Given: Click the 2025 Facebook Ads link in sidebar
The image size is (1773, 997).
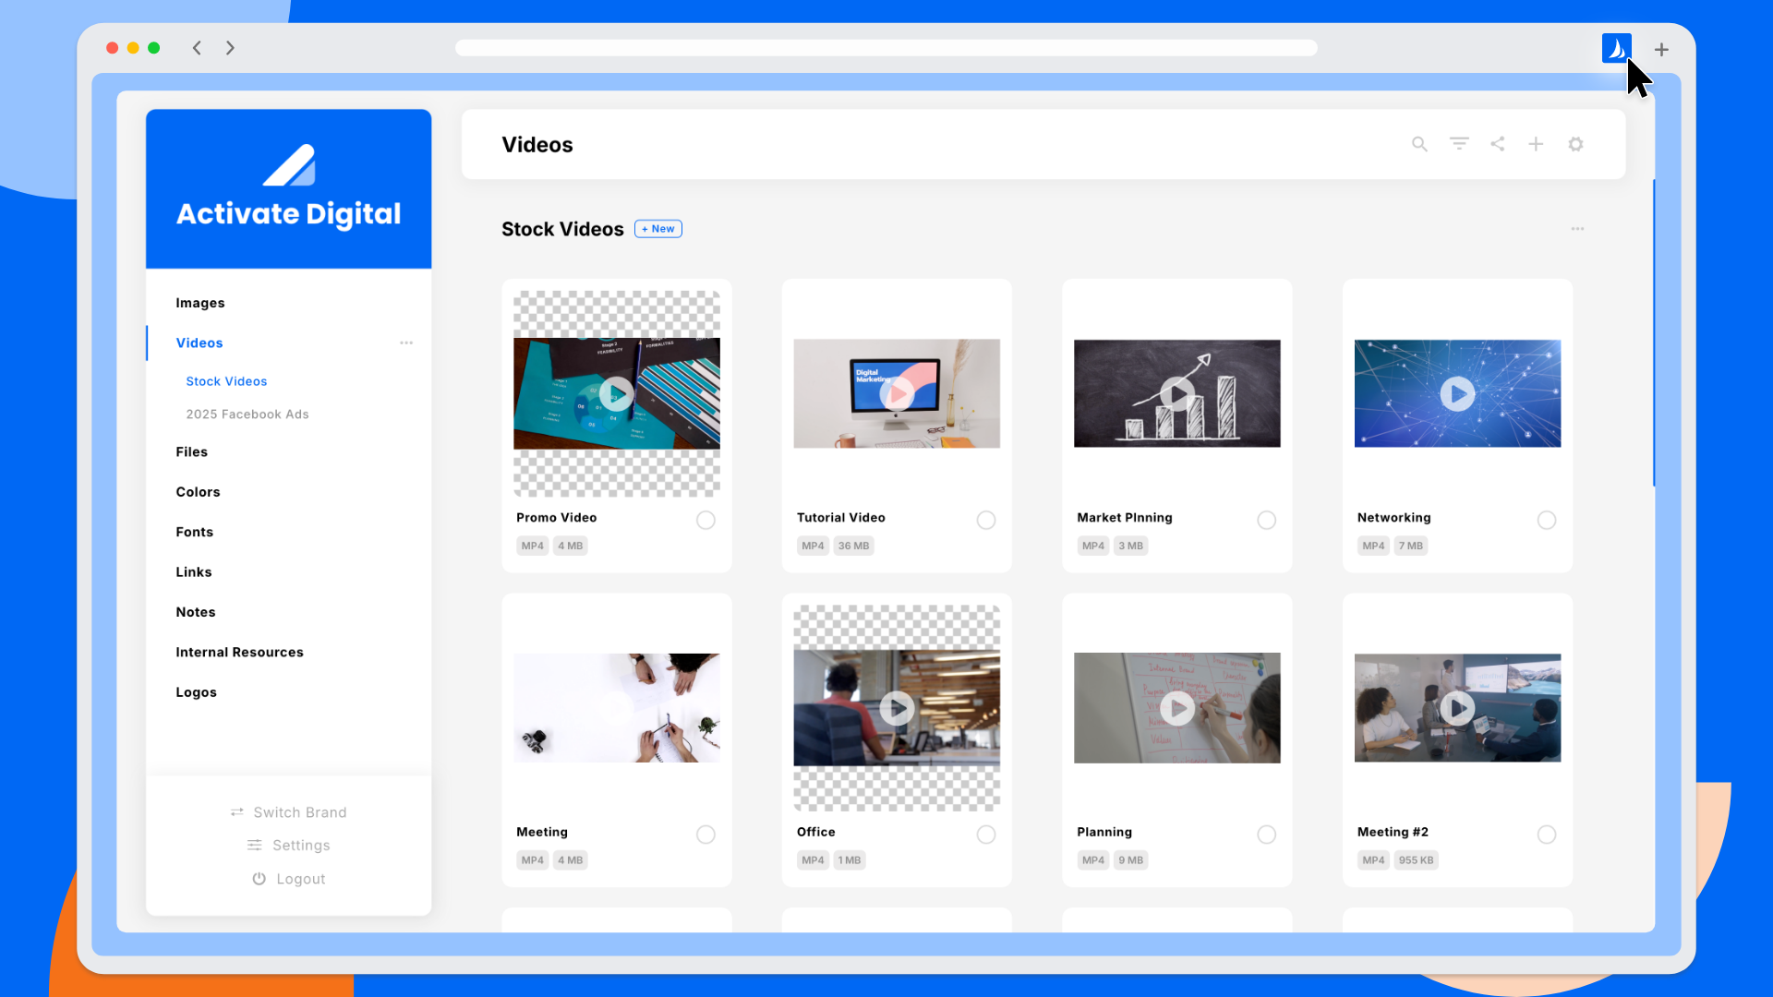Looking at the screenshot, I should (x=246, y=413).
